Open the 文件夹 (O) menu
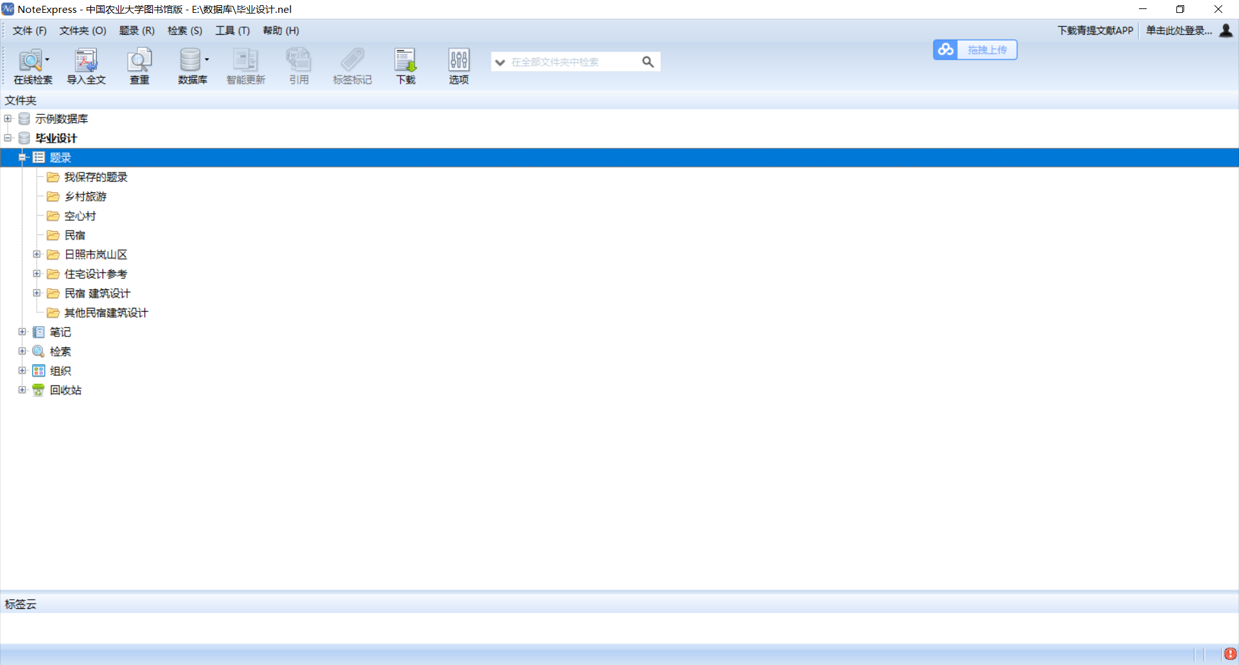This screenshot has width=1239, height=665. (x=83, y=30)
